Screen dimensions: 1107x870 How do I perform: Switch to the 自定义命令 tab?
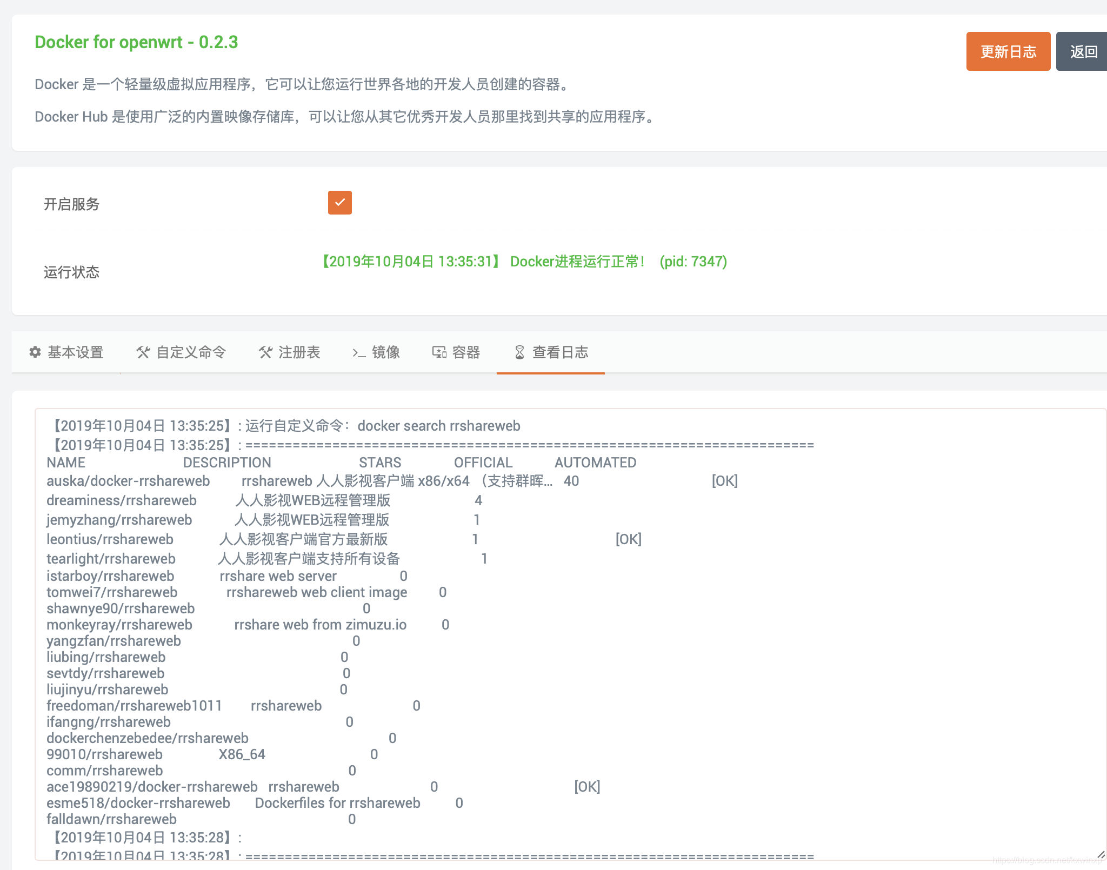click(x=181, y=352)
